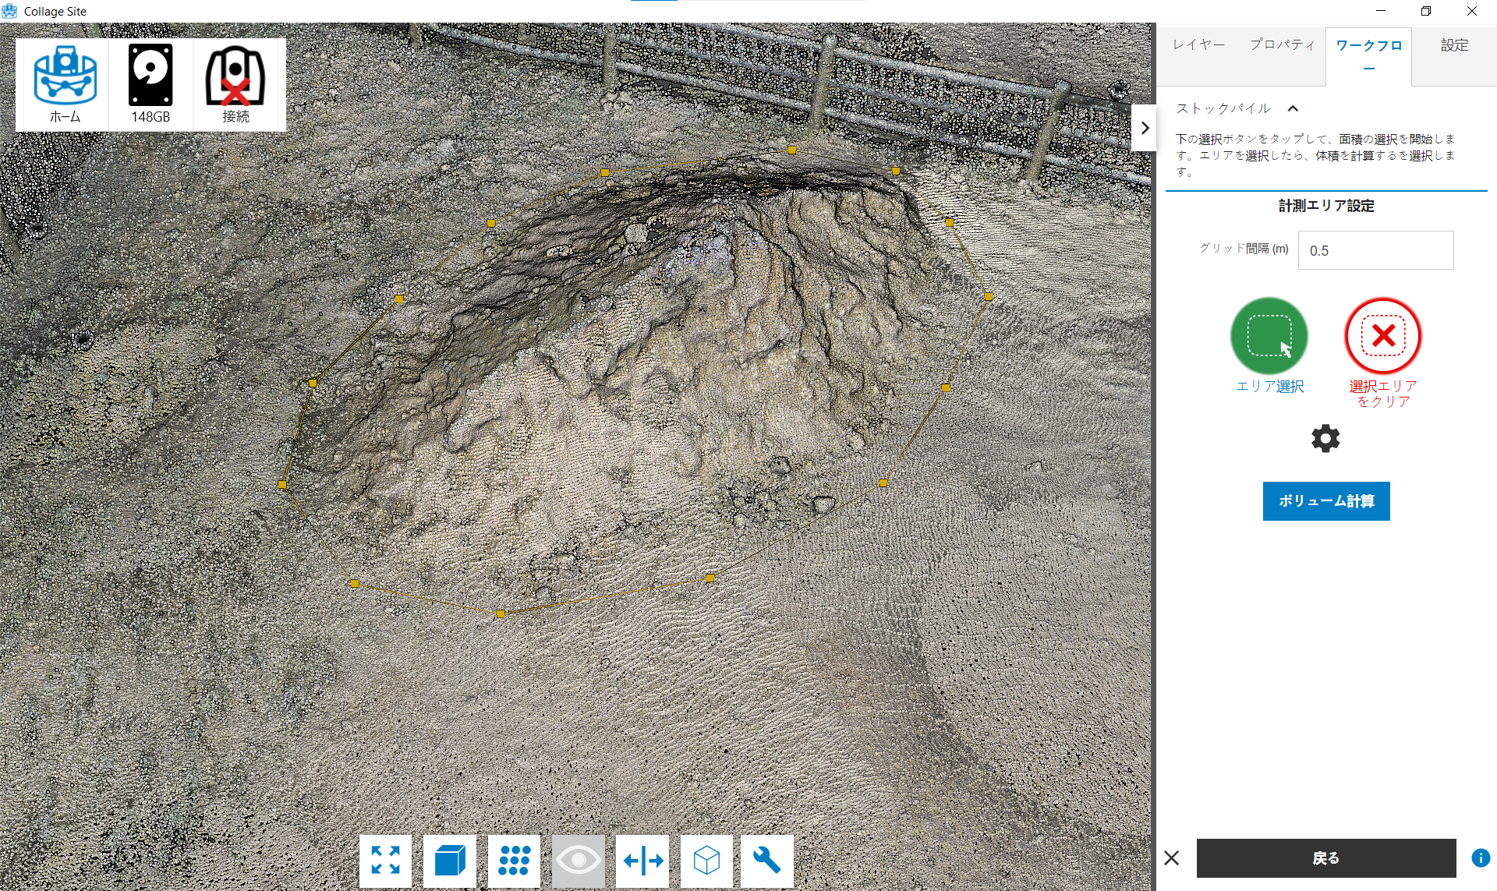Image resolution: width=1497 pixels, height=891 pixels.
Task: Click the connection (接続) device icon
Action: [x=235, y=84]
